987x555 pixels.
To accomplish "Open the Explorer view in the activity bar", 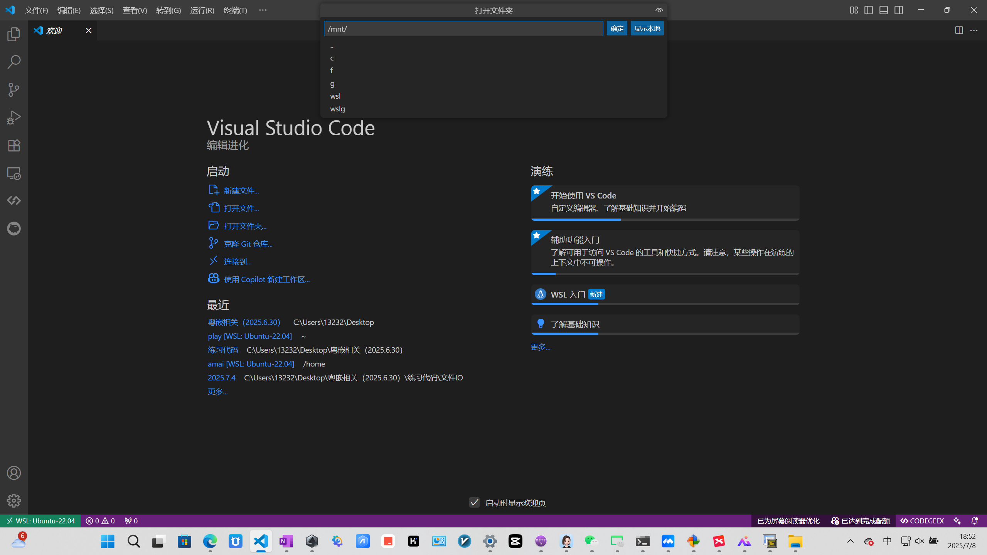I will point(13,34).
